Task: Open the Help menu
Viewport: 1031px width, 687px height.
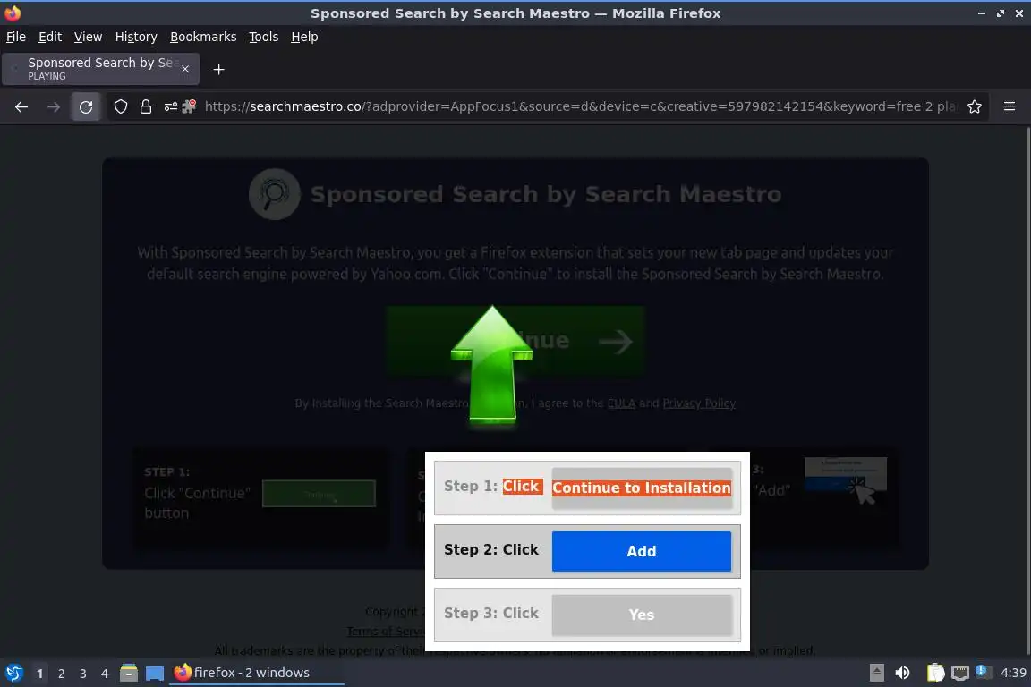Action: coord(304,37)
